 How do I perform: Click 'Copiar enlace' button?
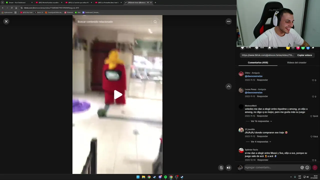[x=304, y=55]
